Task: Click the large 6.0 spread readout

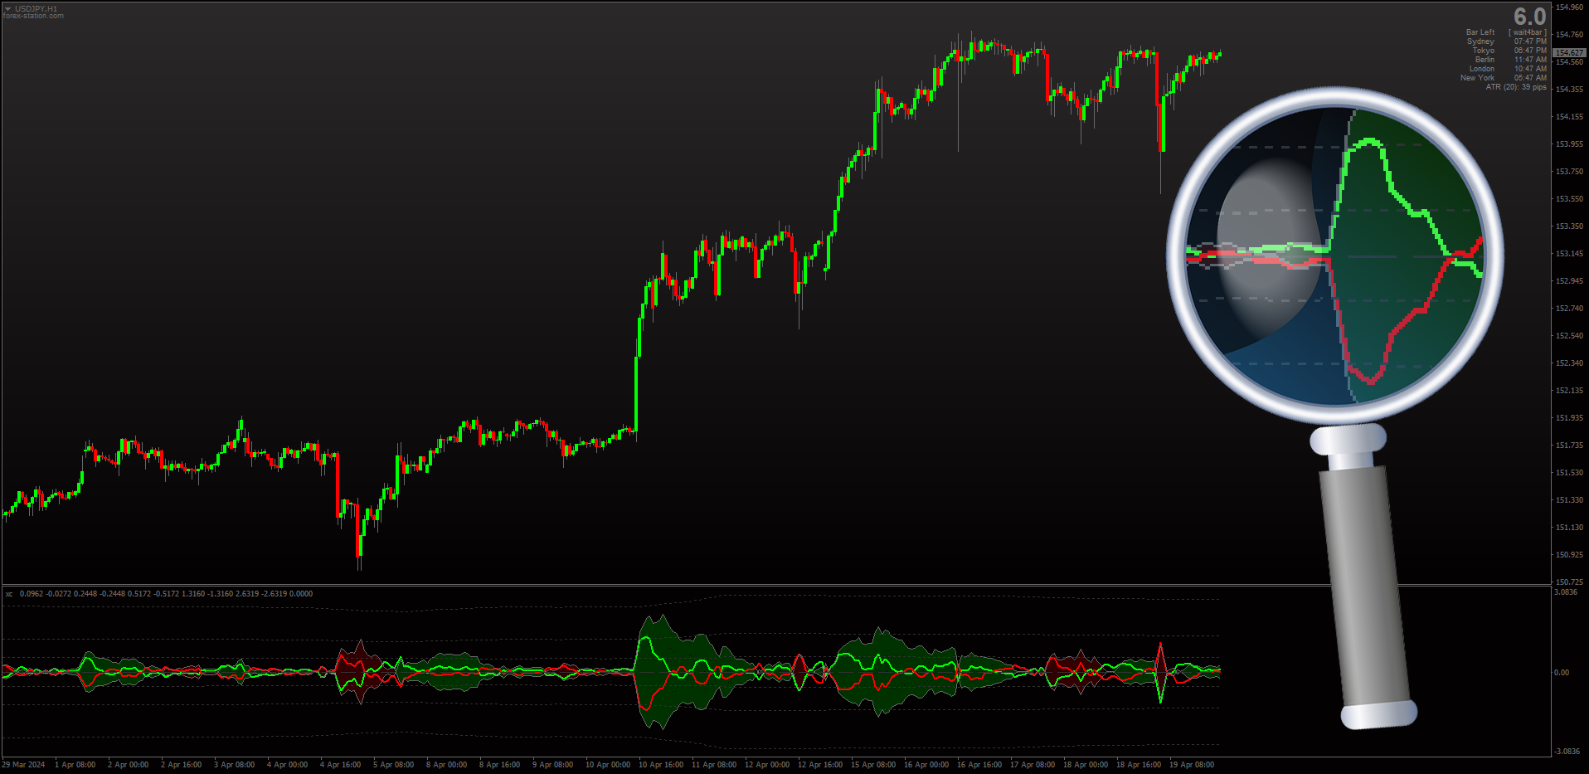Action: (x=1529, y=17)
